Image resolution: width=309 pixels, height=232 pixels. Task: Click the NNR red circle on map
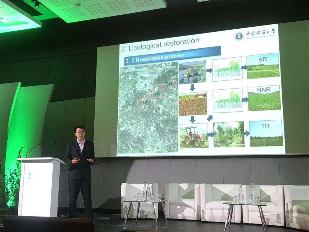[x=144, y=103]
